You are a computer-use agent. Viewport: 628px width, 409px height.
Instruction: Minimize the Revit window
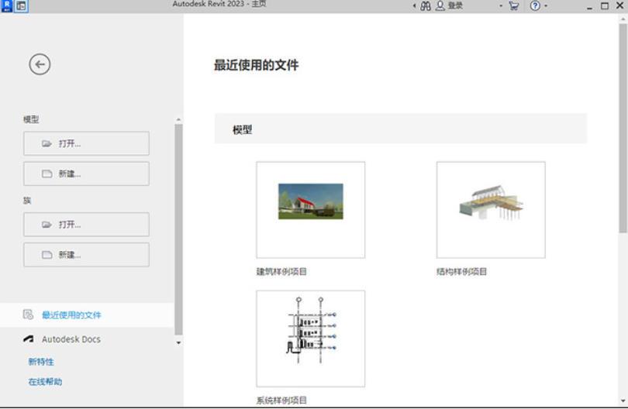pos(589,7)
